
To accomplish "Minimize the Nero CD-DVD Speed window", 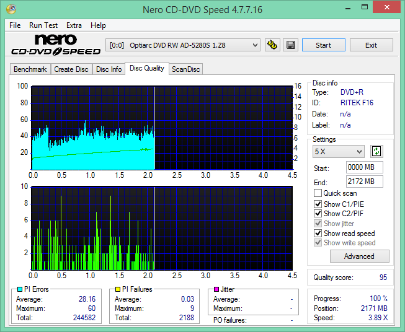I will pos(348,7).
